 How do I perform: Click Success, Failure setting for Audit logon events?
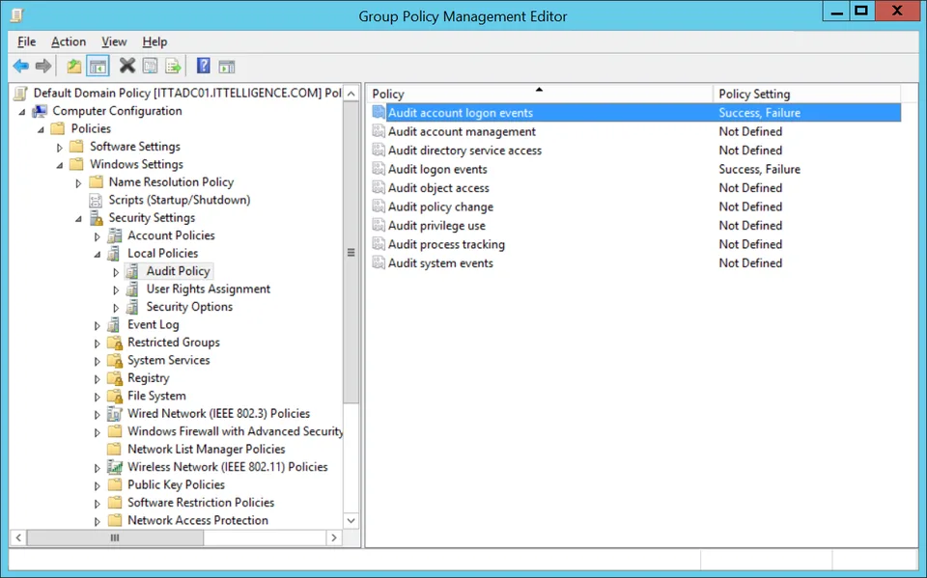point(760,169)
